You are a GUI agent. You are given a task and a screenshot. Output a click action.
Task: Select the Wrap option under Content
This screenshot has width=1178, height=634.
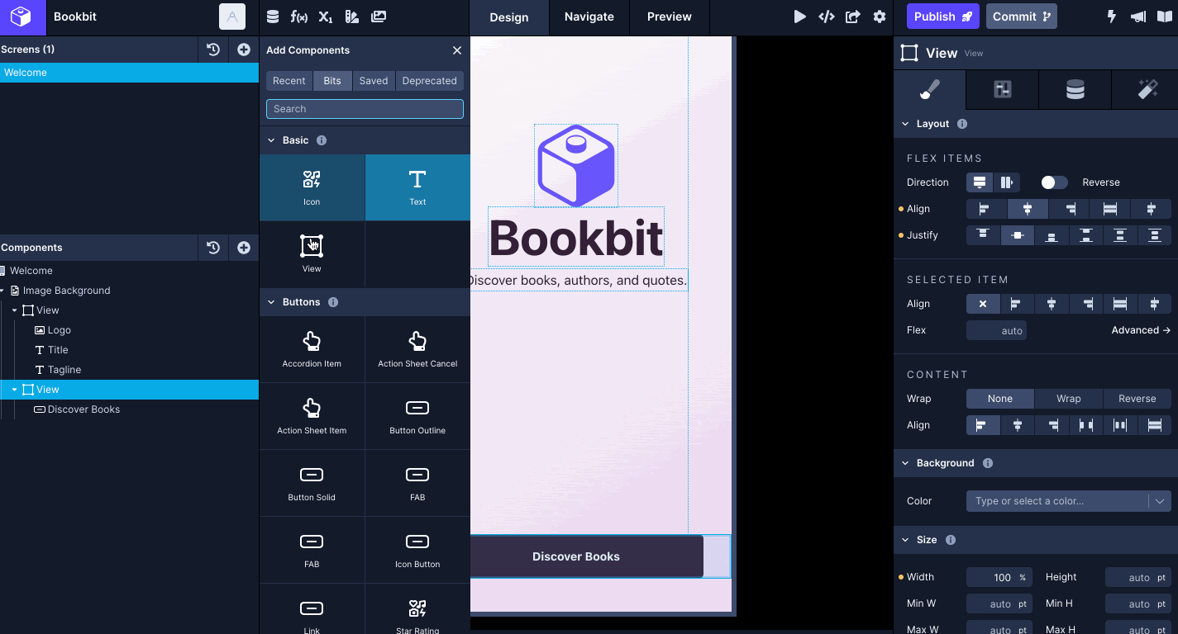(x=1067, y=398)
